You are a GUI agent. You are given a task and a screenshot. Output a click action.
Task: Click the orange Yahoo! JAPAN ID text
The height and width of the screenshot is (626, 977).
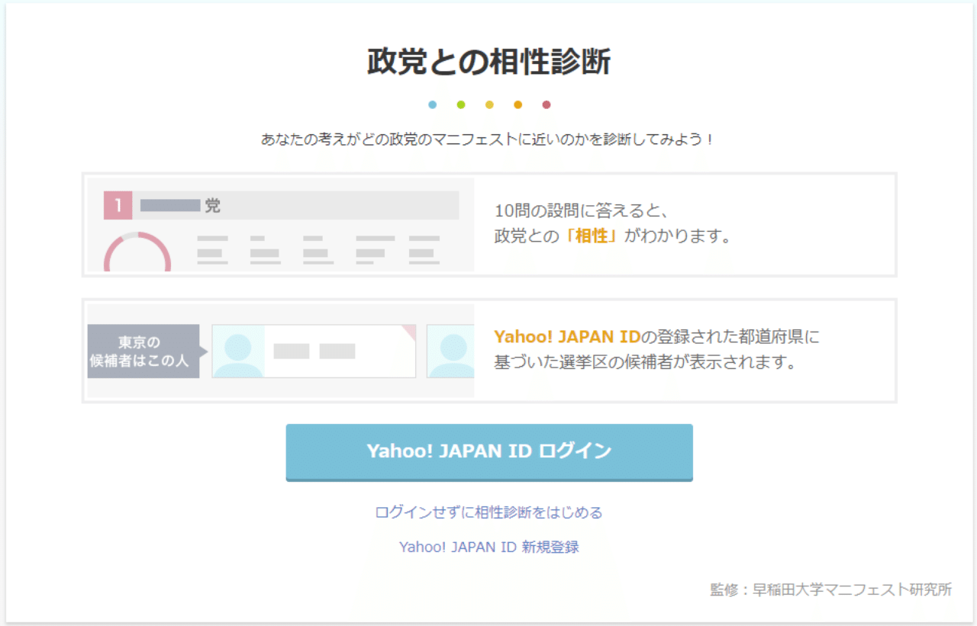click(567, 337)
